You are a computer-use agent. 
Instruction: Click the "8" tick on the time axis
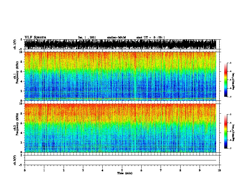pyautogui.click(x=180, y=170)
